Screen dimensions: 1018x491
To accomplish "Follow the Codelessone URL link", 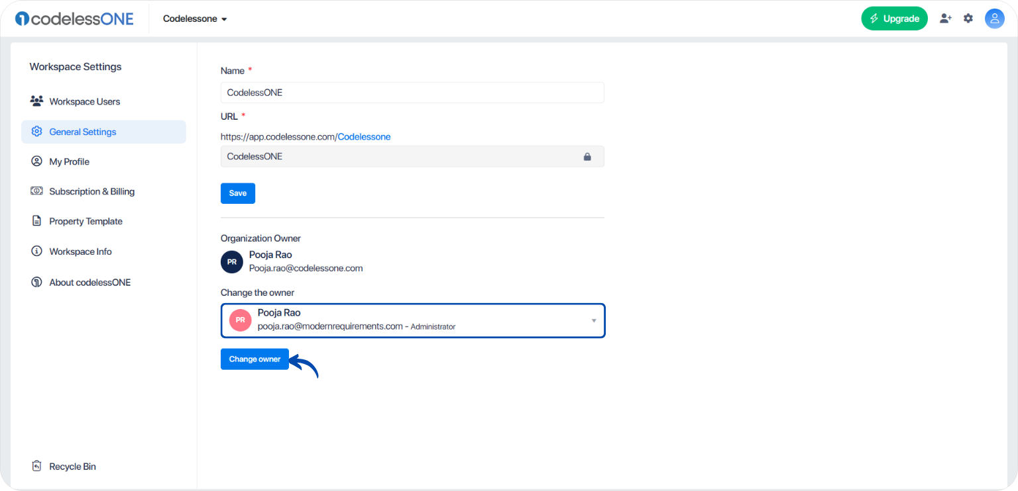I will pyautogui.click(x=364, y=137).
